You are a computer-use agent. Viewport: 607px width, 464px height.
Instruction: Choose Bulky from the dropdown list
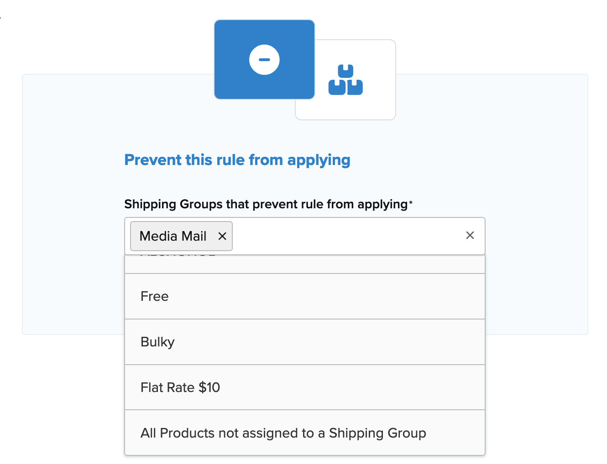click(x=157, y=342)
